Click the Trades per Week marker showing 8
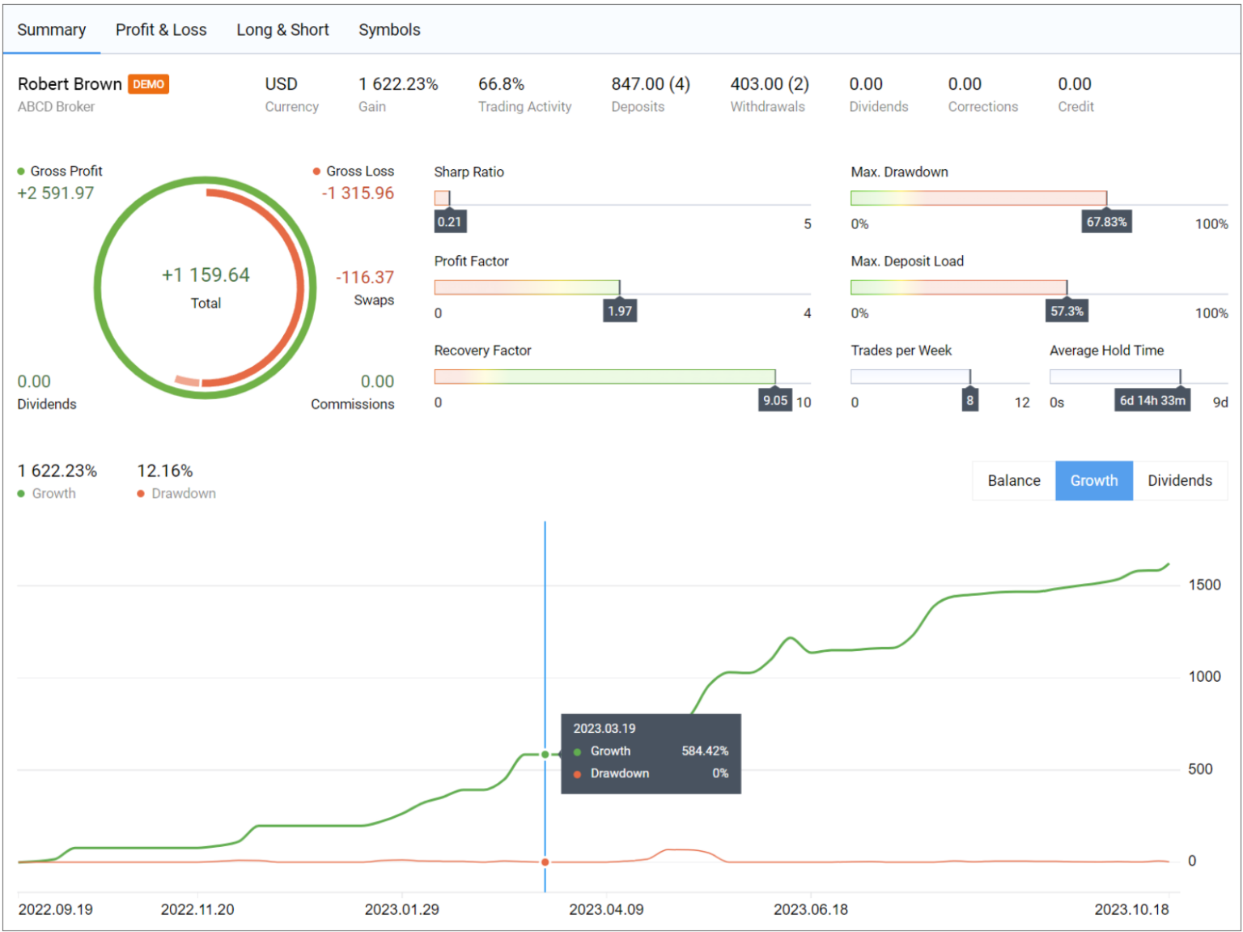 point(970,399)
